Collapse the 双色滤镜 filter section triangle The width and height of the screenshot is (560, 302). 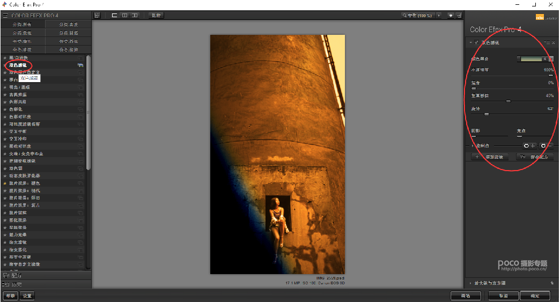(471, 42)
